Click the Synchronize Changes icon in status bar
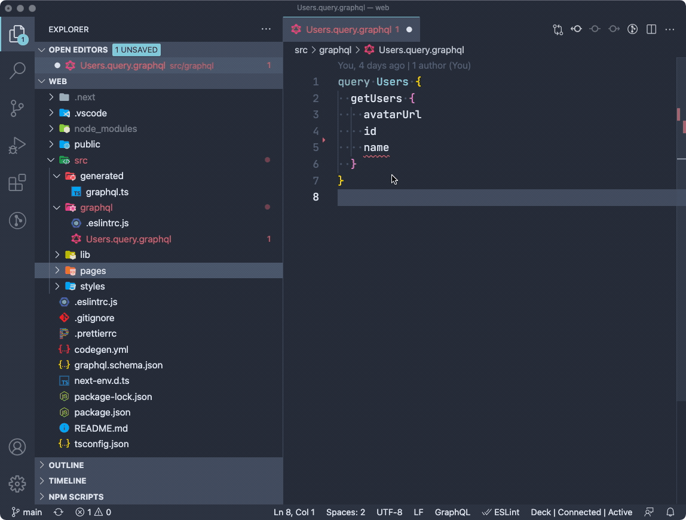This screenshot has width=686, height=520. tap(59, 512)
